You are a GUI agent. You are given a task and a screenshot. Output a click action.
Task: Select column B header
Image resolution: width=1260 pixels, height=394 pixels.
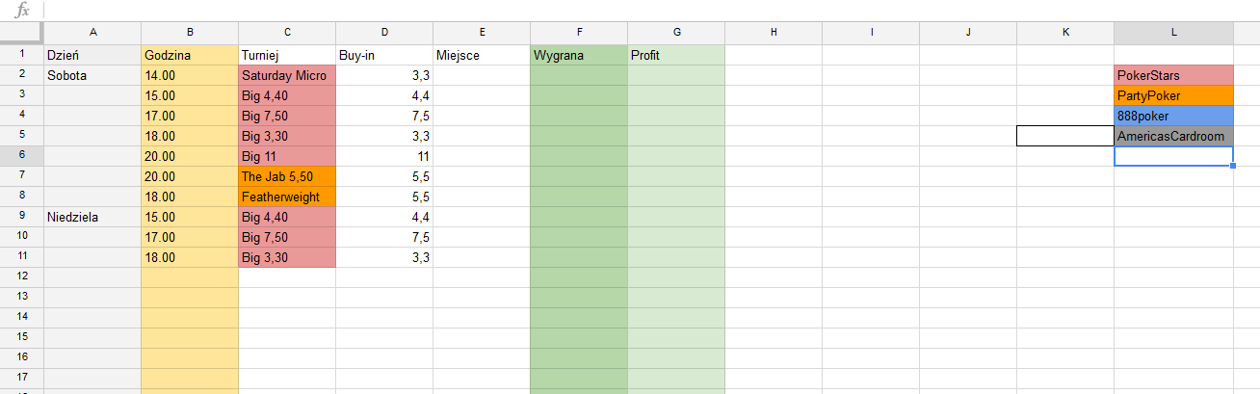point(189,33)
